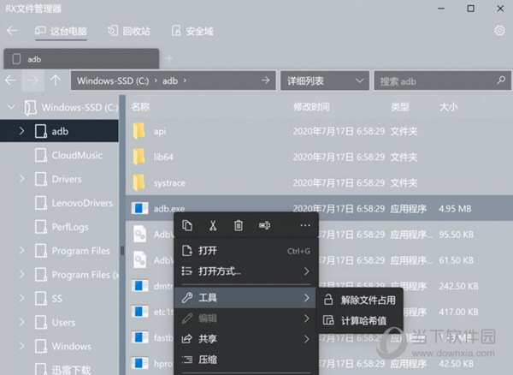Sort by 修改时间 column header
This screenshot has width=513, height=375.
(311, 107)
